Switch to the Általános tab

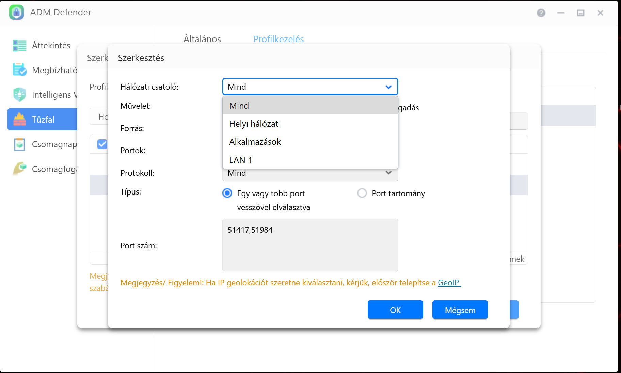pyautogui.click(x=202, y=39)
